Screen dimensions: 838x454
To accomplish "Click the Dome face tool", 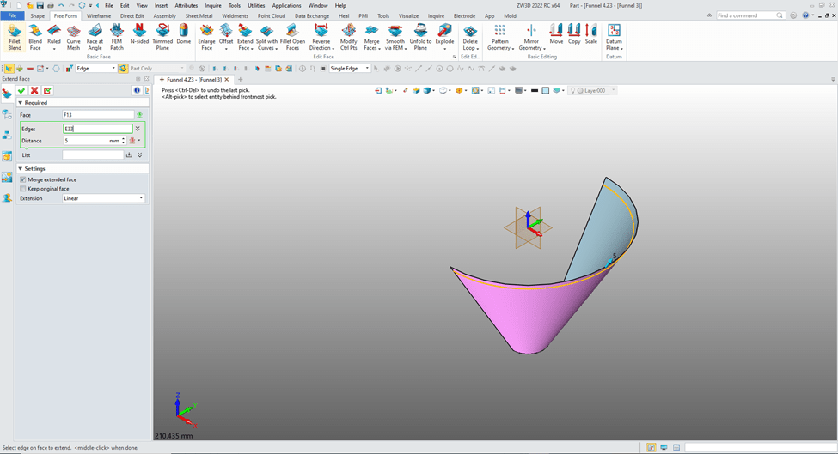I will (184, 34).
